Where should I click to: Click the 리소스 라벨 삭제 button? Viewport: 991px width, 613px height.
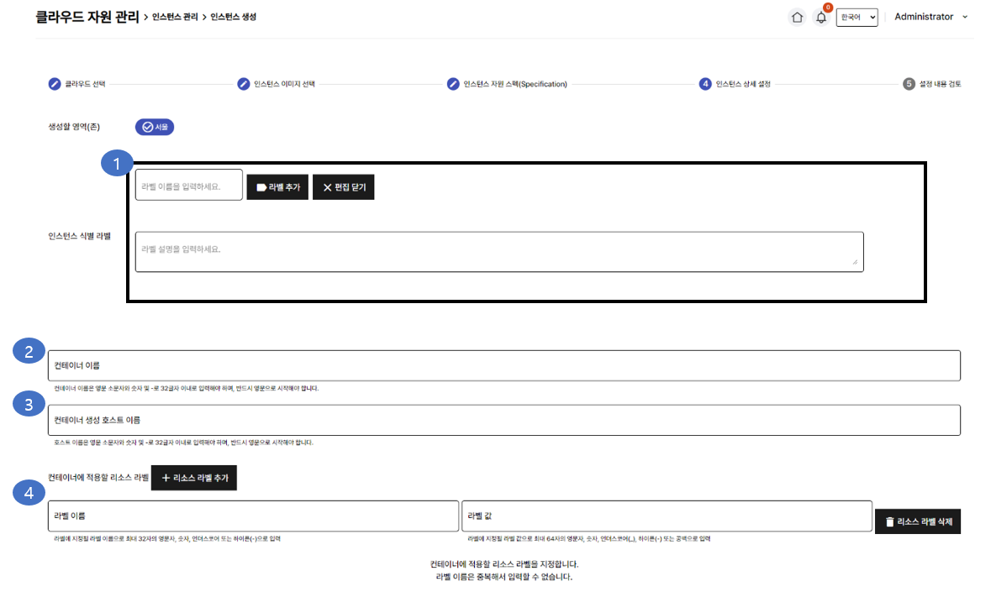point(917,521)
